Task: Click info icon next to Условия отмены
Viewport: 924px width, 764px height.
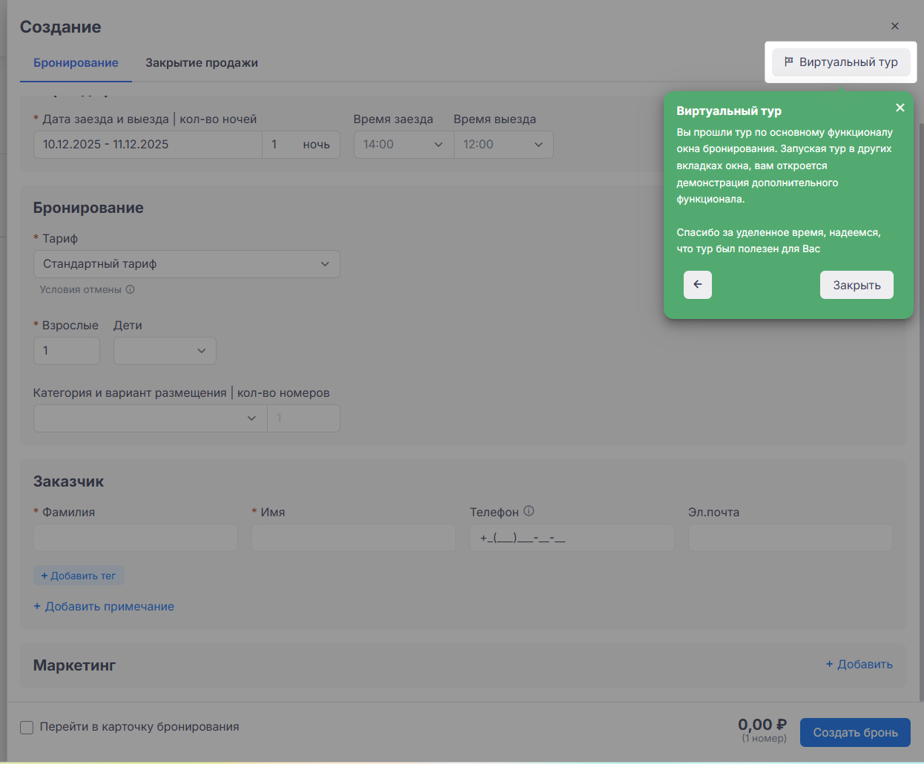Action: 131,290
